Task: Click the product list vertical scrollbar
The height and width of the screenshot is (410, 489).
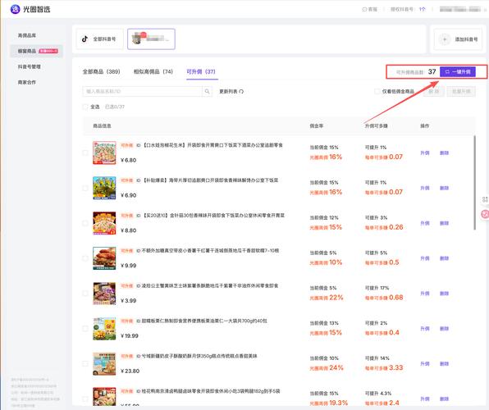Action: 475,183
